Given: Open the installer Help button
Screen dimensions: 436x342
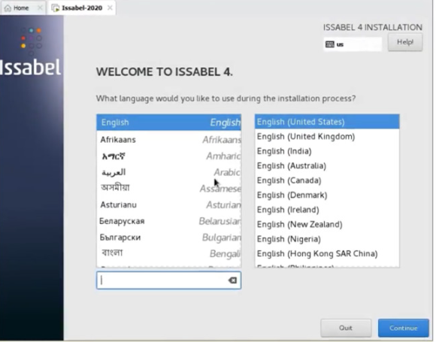Looking at the screenshot, I should [405, 42].
